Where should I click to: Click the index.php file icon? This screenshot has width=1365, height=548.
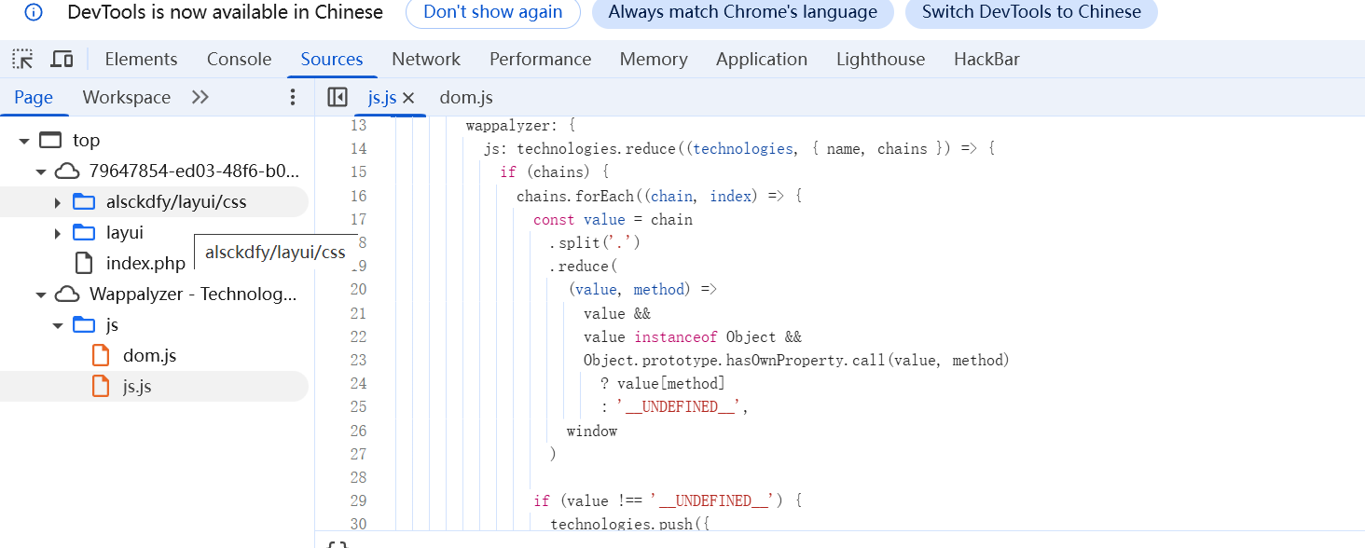84,264
